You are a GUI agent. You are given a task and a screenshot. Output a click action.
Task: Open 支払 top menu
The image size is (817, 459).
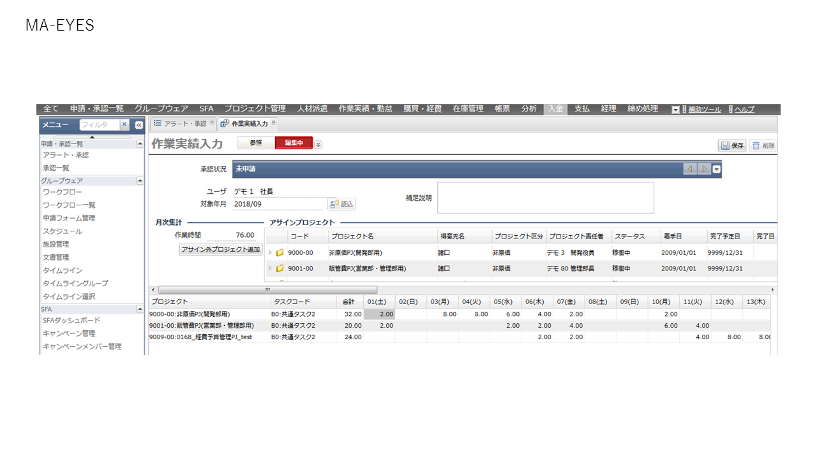581,109
